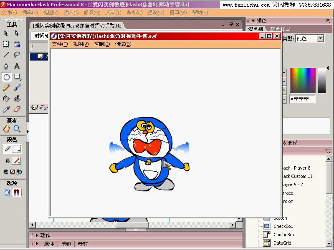Select the Line tool
This screenshot has height=250, width=334.
point(6,55)
